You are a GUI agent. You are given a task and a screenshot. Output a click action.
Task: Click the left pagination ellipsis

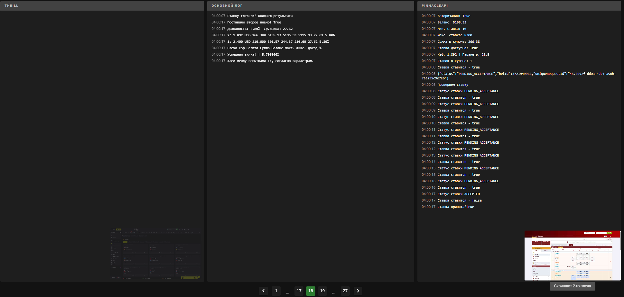tap(287, 292)
